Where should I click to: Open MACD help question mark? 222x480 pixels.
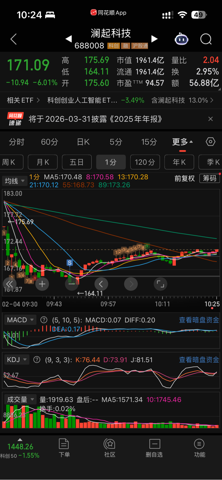pyautogui.click(x=44, y=320)
